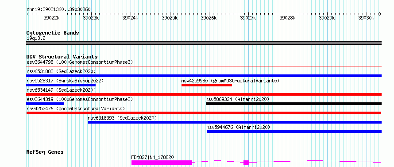Open the esv3644319 (1000GenomesConsortiumPhase3) label

coord(80,99)
